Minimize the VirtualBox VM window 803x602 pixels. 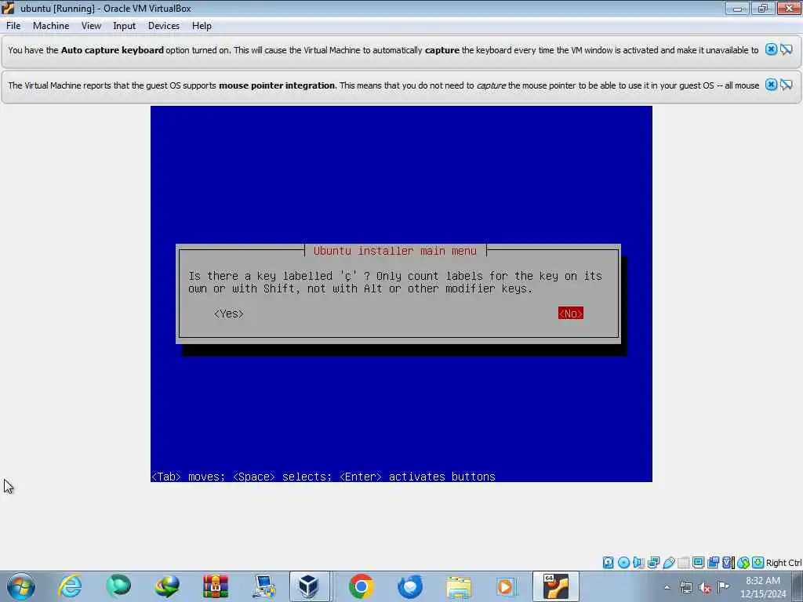737,8
